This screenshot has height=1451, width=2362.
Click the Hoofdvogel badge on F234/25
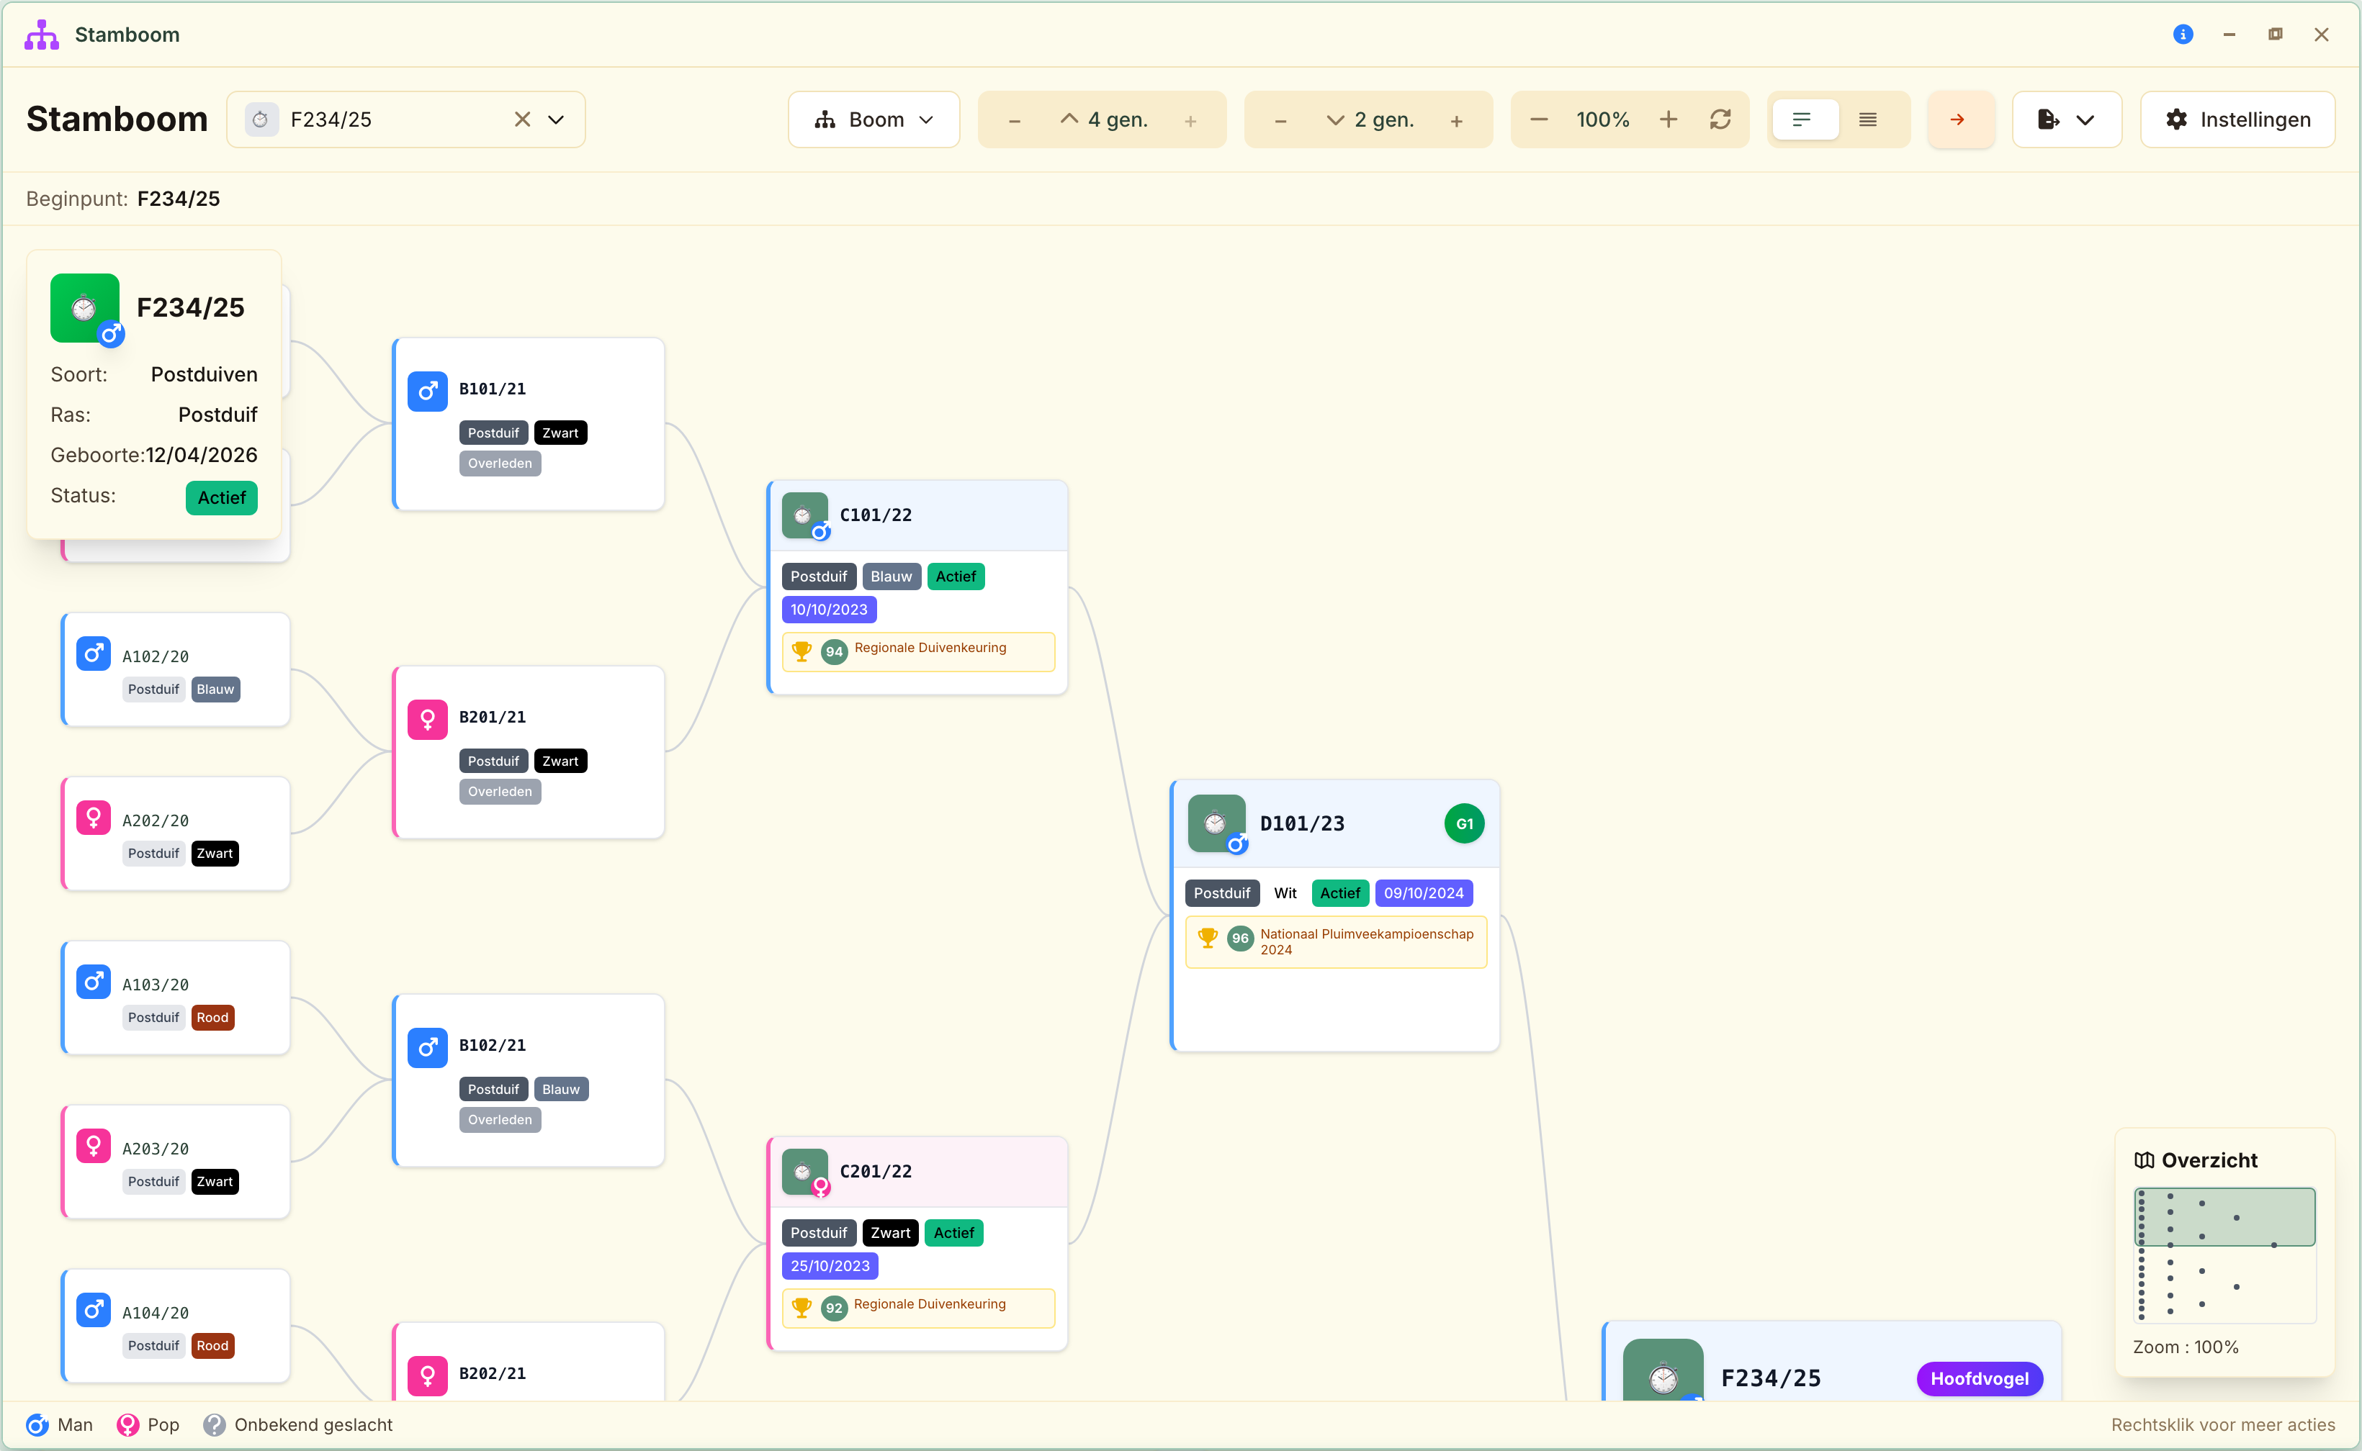pos(1980,1379)
